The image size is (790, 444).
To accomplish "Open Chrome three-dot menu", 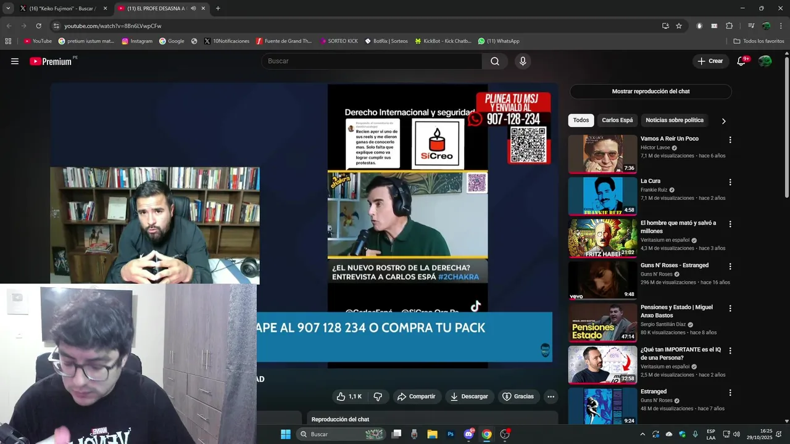I will point(781,26).
